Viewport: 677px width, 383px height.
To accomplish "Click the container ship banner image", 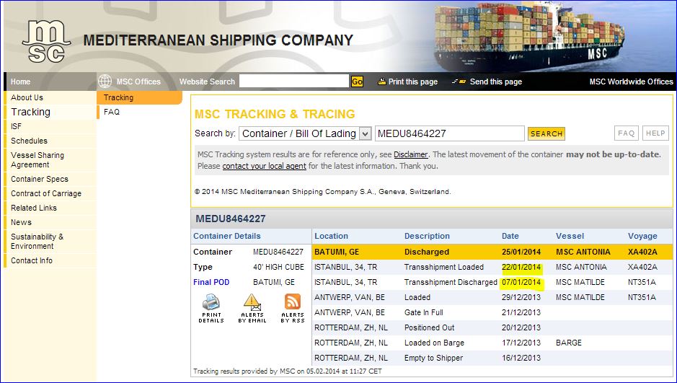I will pos(530,37).
